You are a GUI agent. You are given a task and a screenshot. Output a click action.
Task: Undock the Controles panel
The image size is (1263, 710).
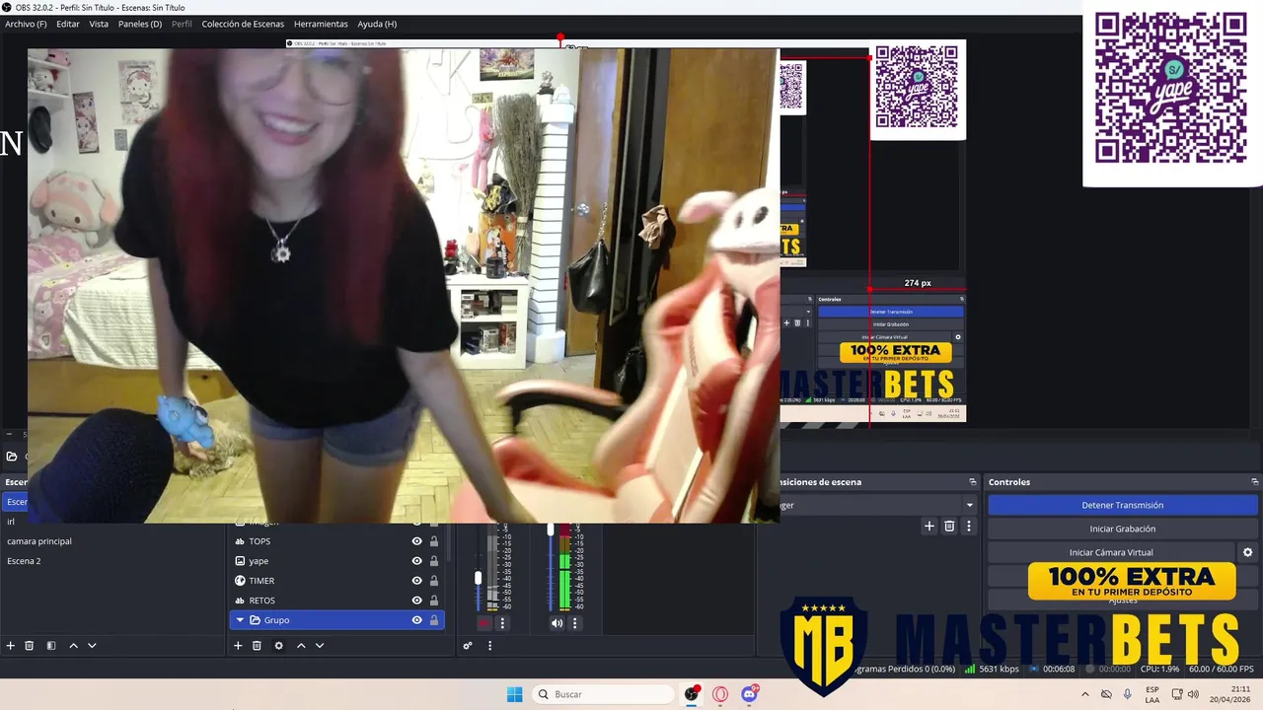pos(1254,482)
